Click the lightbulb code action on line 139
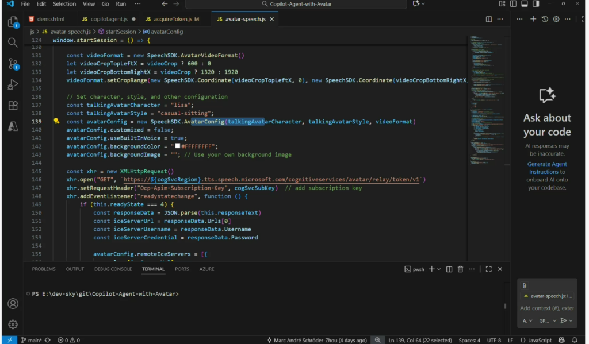 [x=56, y=122]
